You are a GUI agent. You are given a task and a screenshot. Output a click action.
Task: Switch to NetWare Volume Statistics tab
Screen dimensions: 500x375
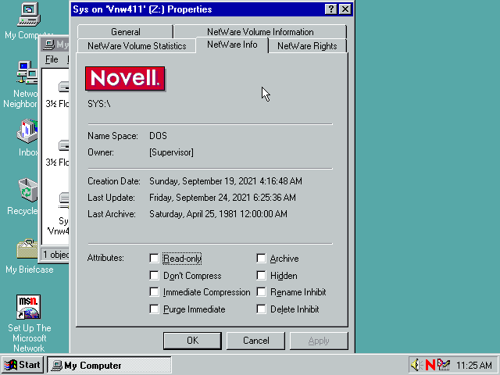[x=137, y=46]
